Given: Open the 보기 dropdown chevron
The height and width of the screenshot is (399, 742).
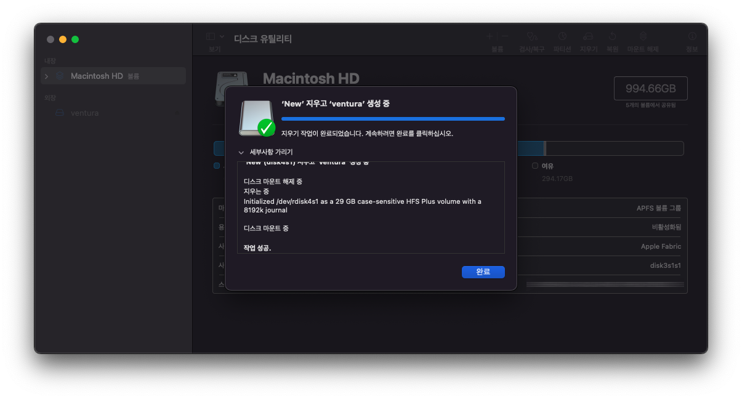Looking at the screenshot, I should [x=222, y=37].
